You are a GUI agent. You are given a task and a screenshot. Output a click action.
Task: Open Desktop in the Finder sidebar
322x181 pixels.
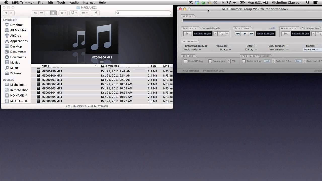click(x=16, y=46)
